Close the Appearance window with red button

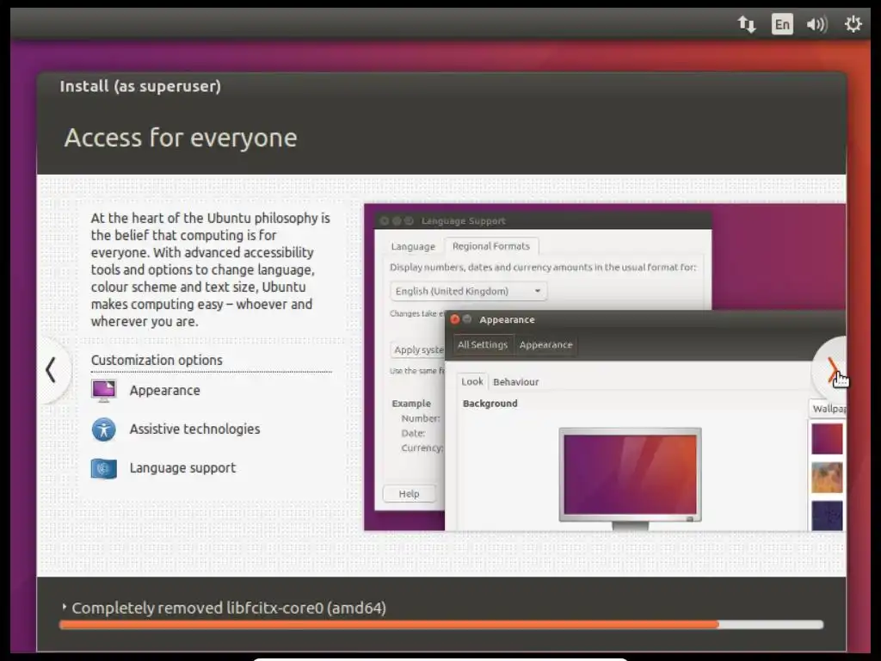coord(455,319)
